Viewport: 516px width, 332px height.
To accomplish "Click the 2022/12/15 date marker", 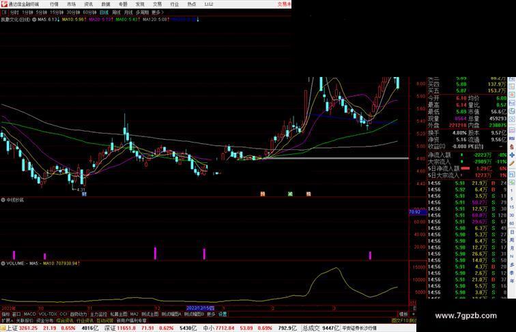I will pos(201,308).
